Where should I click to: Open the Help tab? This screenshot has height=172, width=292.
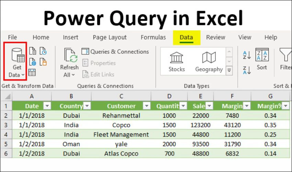pyautogui.click(x=271, y=37)
